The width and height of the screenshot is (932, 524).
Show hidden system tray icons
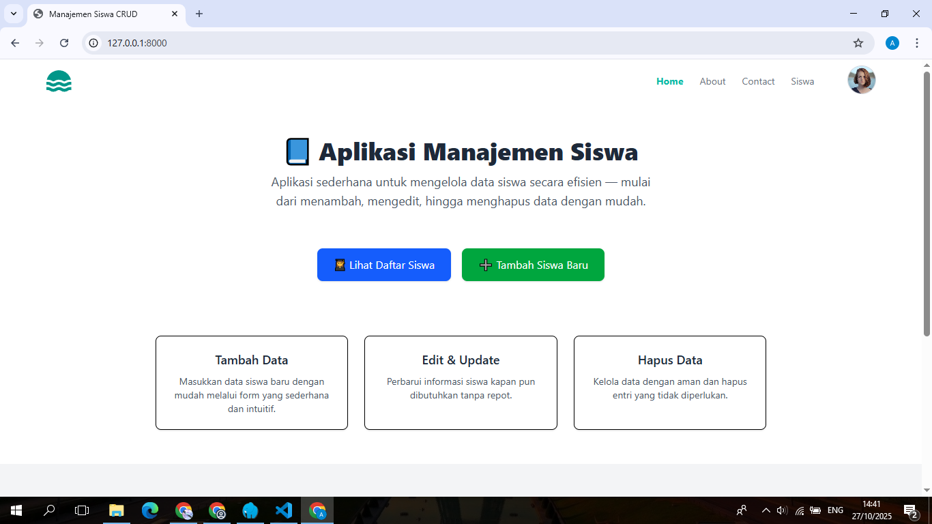pos(766,510)
